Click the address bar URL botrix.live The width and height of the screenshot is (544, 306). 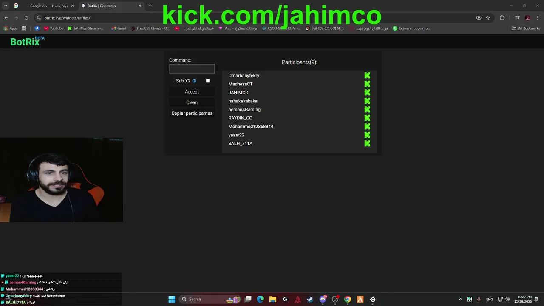click(x=67, y=18)
